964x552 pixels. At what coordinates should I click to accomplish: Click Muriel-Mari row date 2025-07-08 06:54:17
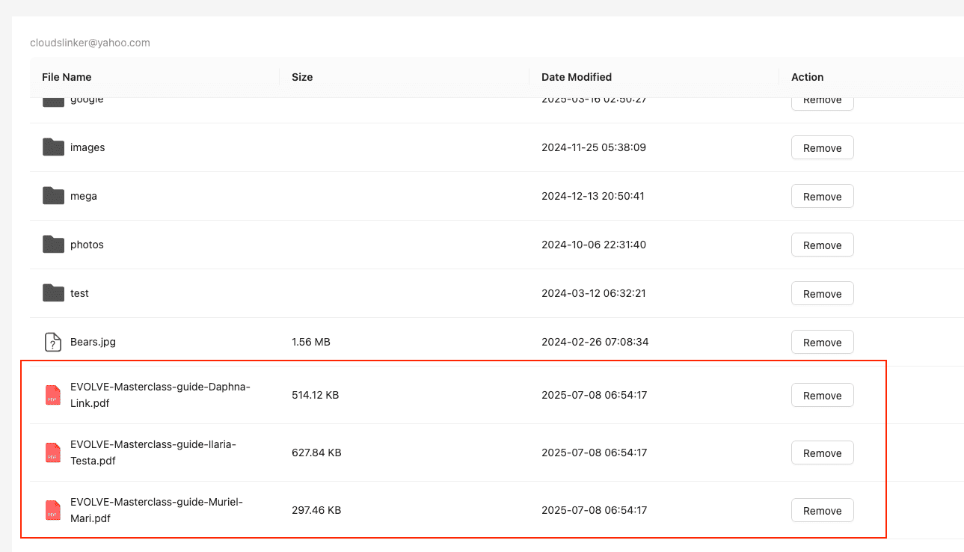click(x=595, y=510)
